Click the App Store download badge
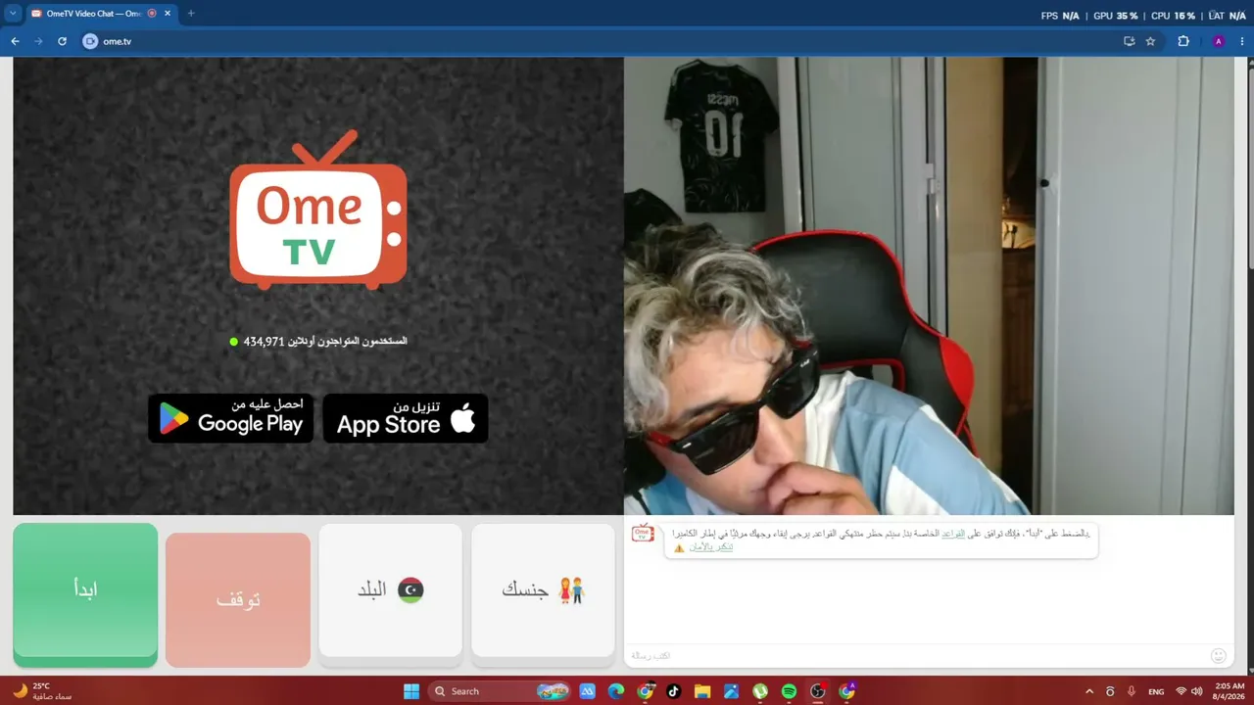The image size is (1254, 705). click(406, 418)
